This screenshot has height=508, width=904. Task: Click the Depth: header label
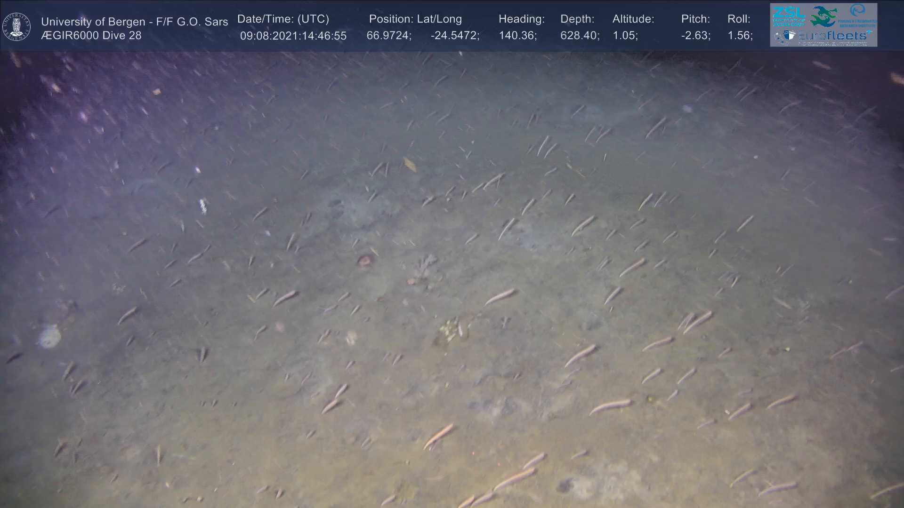point(577,19)
